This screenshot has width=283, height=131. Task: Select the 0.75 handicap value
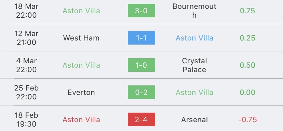[x=247, y=11]
